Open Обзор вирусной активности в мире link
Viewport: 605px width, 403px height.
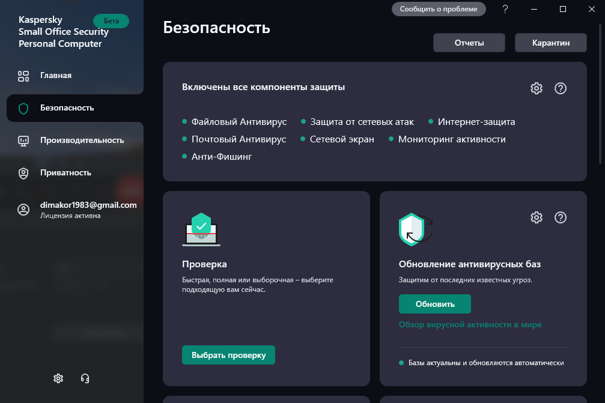click(470, 325)
